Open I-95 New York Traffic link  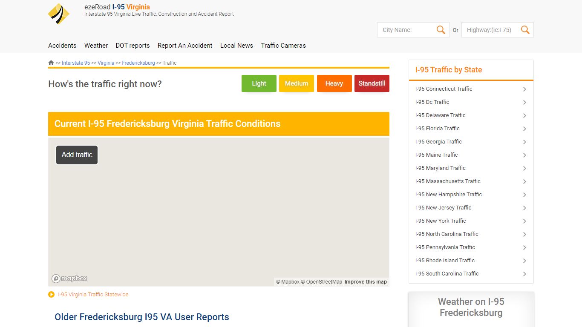tap(441, 221)
